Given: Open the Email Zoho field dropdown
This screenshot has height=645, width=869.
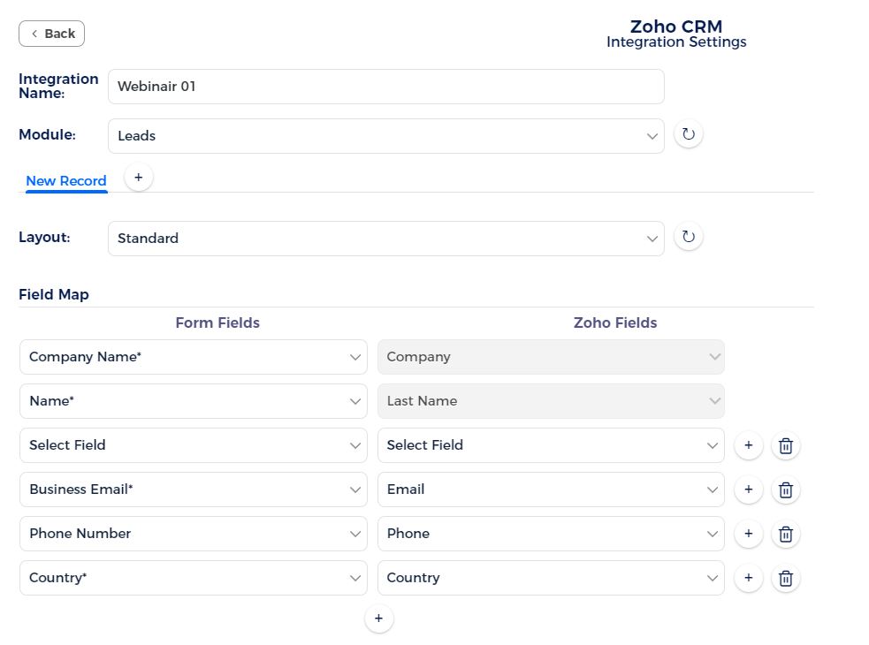Looking at the screenshot, I should coord(551,489).
